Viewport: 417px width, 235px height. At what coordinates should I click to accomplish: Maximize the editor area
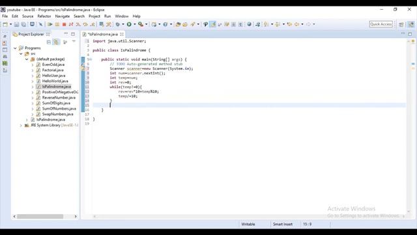pyautogui.click(x=410, y=34)
